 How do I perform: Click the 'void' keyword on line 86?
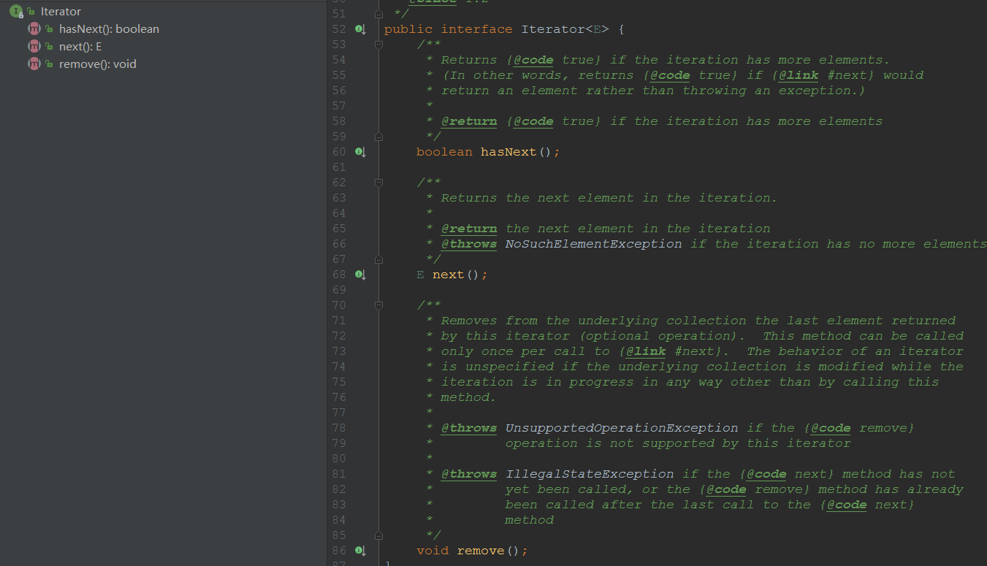432,551
